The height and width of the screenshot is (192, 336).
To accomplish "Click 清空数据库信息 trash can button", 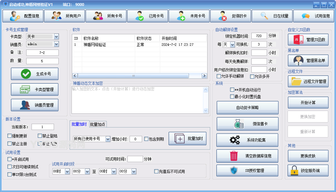I will pos(247,156).
